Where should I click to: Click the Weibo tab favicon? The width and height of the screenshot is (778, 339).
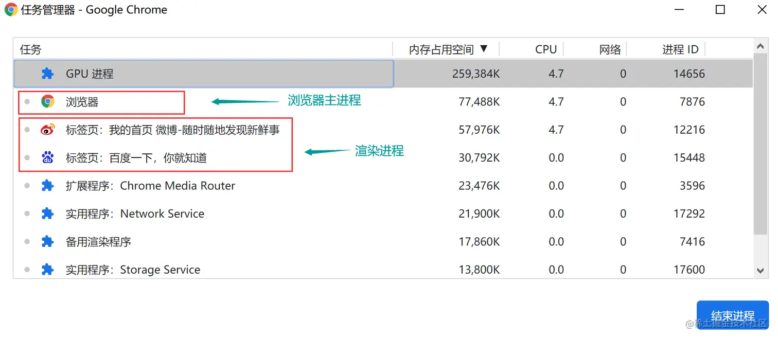48,130
